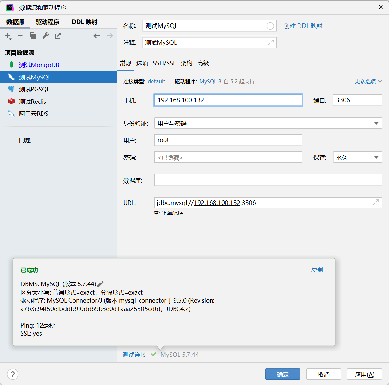389x385 pixels.
Task: Click the 密码 password field
Action: (228, 157)
